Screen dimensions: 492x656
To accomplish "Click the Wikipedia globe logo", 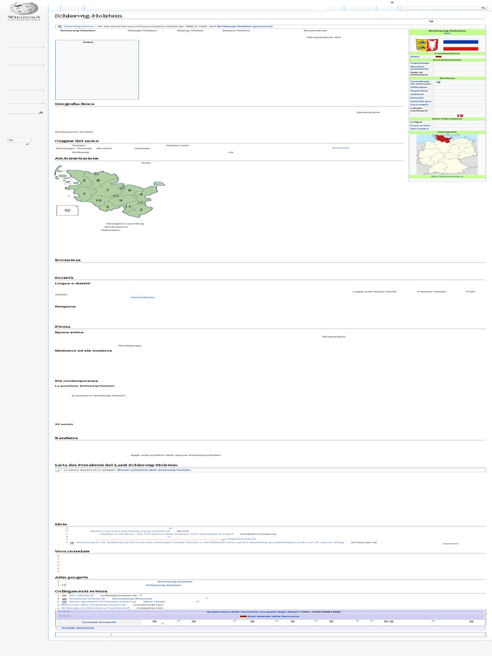I will click(24, 8).
